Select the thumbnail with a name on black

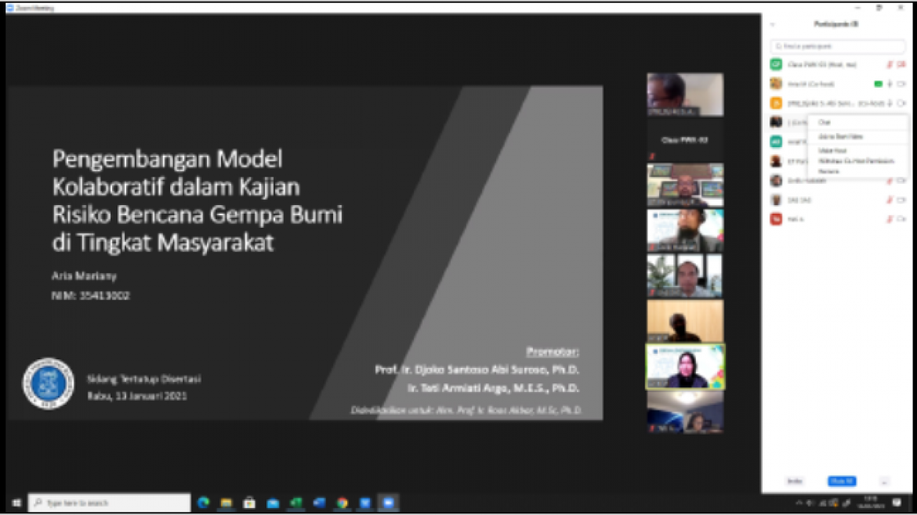click(x=685, y=140)
